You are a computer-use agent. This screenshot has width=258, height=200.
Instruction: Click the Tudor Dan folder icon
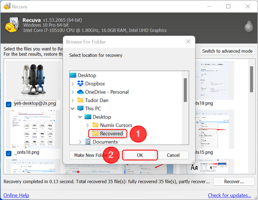point(80,100)
